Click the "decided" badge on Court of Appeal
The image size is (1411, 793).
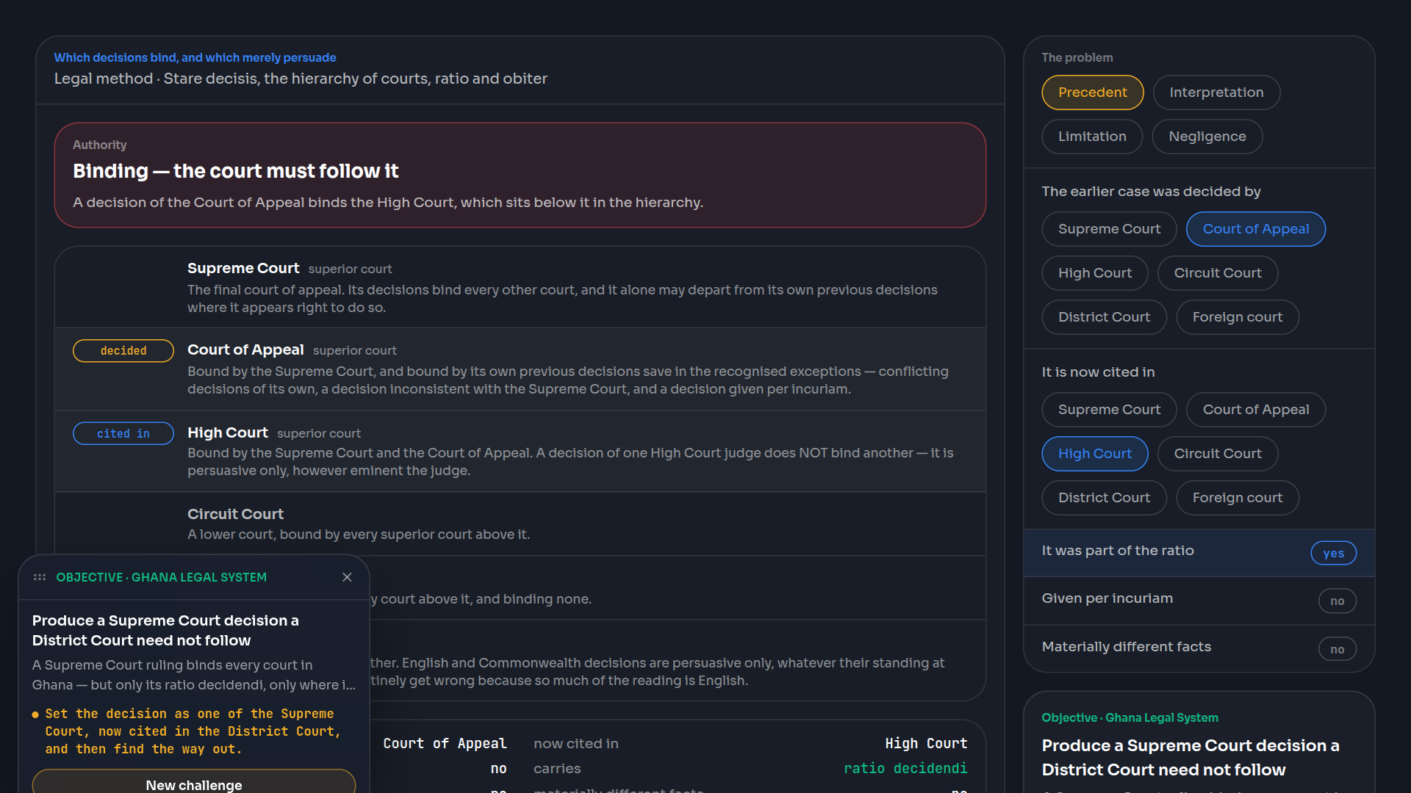(123, 351)
